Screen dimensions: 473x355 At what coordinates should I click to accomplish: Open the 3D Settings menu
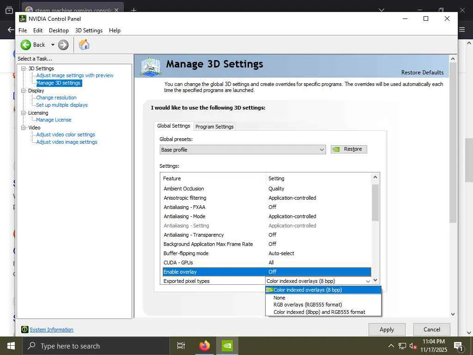(89, 31)
